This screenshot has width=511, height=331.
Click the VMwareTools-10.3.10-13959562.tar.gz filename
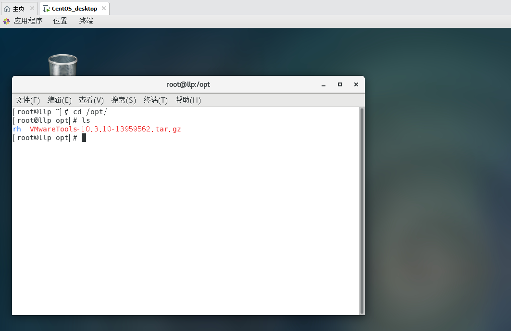pyautogui.click(x=105, y=129)
